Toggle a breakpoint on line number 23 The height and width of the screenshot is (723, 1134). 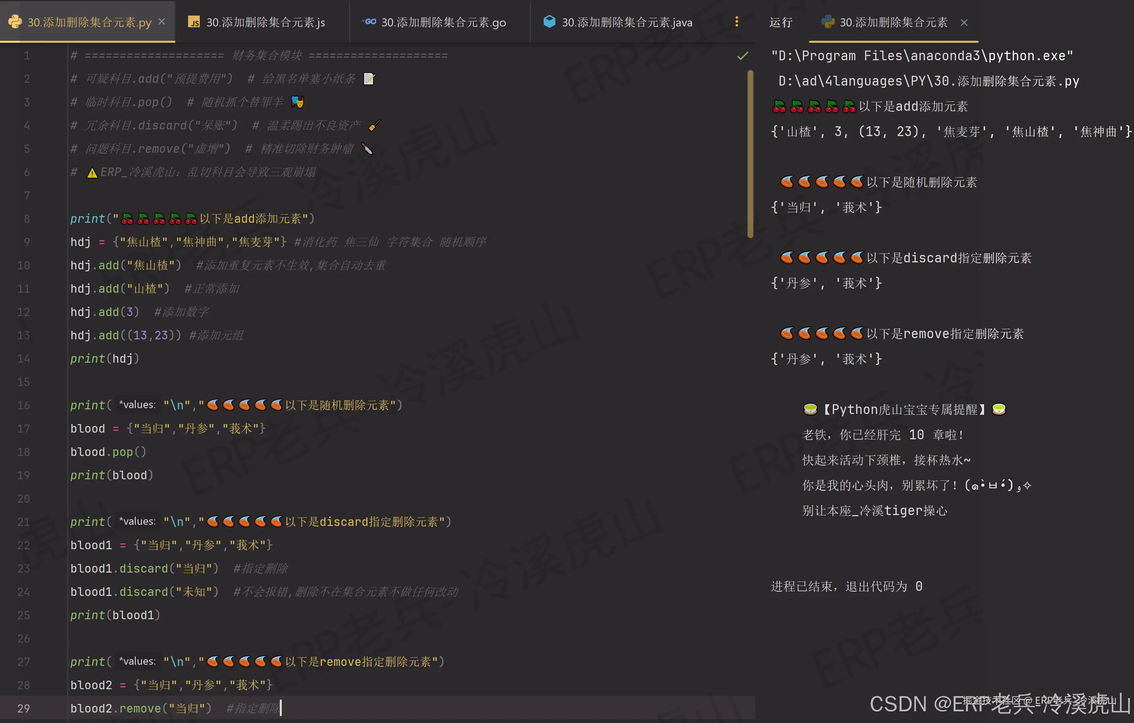24,569
